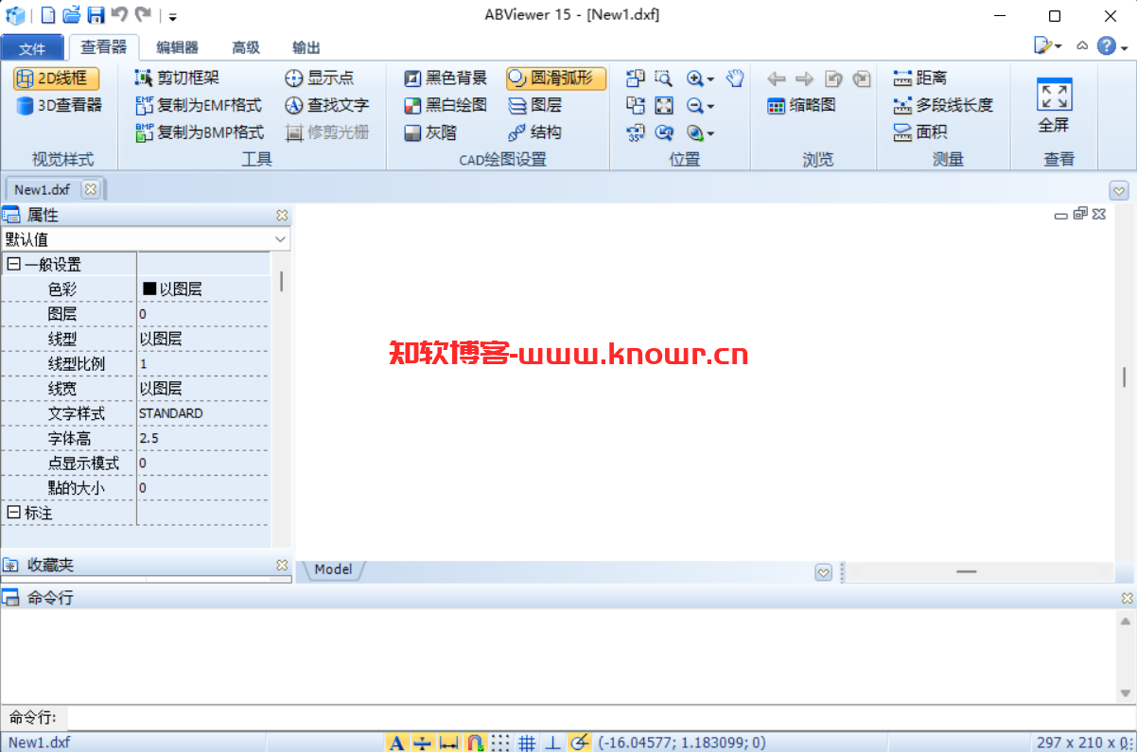
Task: Open the 默认值 properties combo box
Action: coord(146,239)
